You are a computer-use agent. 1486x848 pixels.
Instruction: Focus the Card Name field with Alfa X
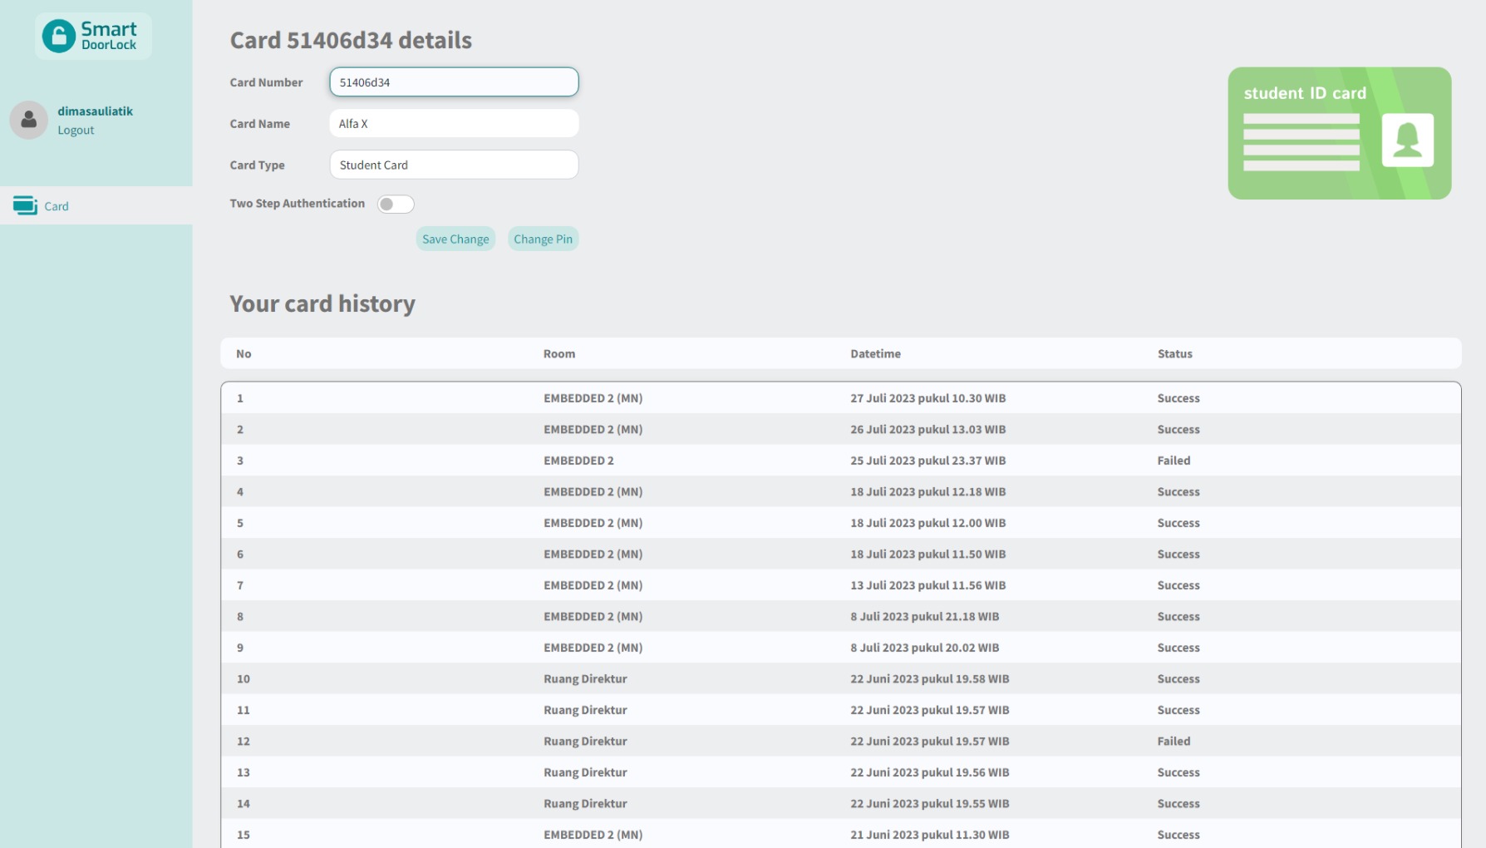[x=454, y=123]
